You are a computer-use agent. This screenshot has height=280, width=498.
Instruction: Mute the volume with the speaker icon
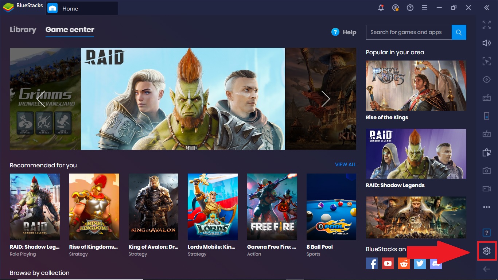click(x=487, y=43)
